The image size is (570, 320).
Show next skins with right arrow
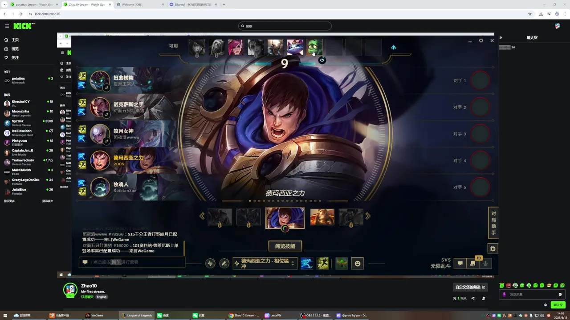coord(368,216)
